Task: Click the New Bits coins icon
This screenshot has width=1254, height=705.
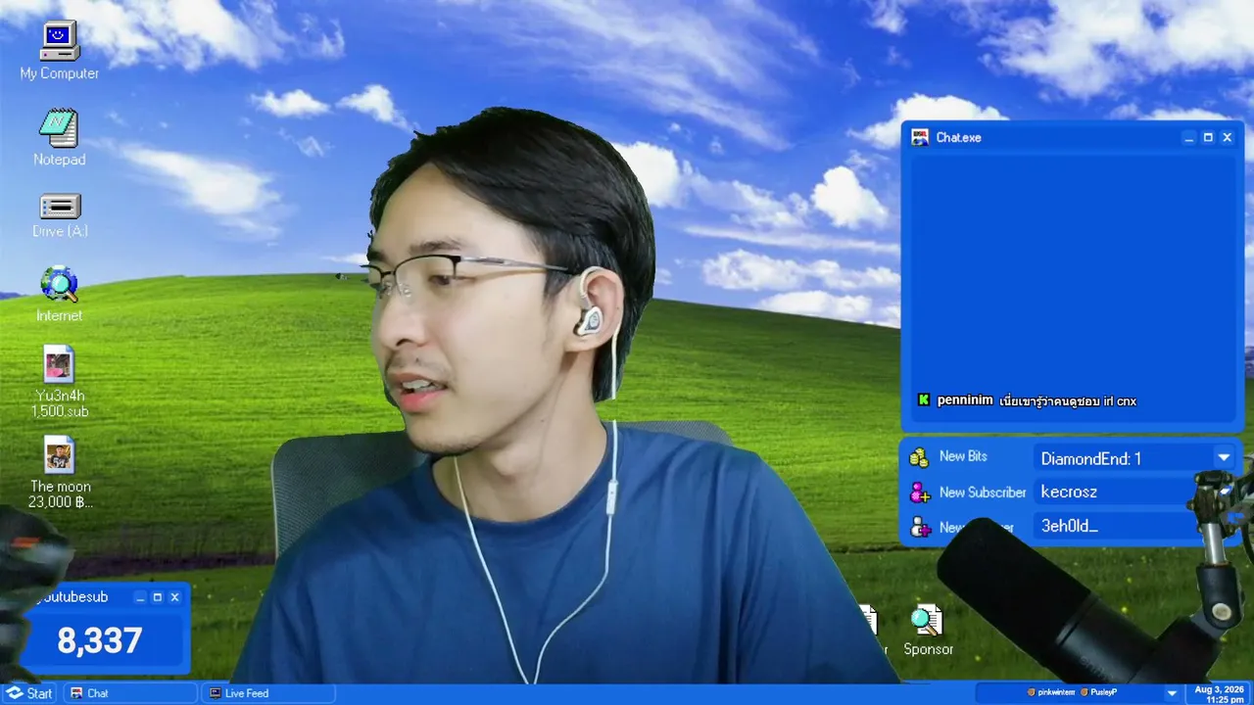Action: tap(919, 457)
